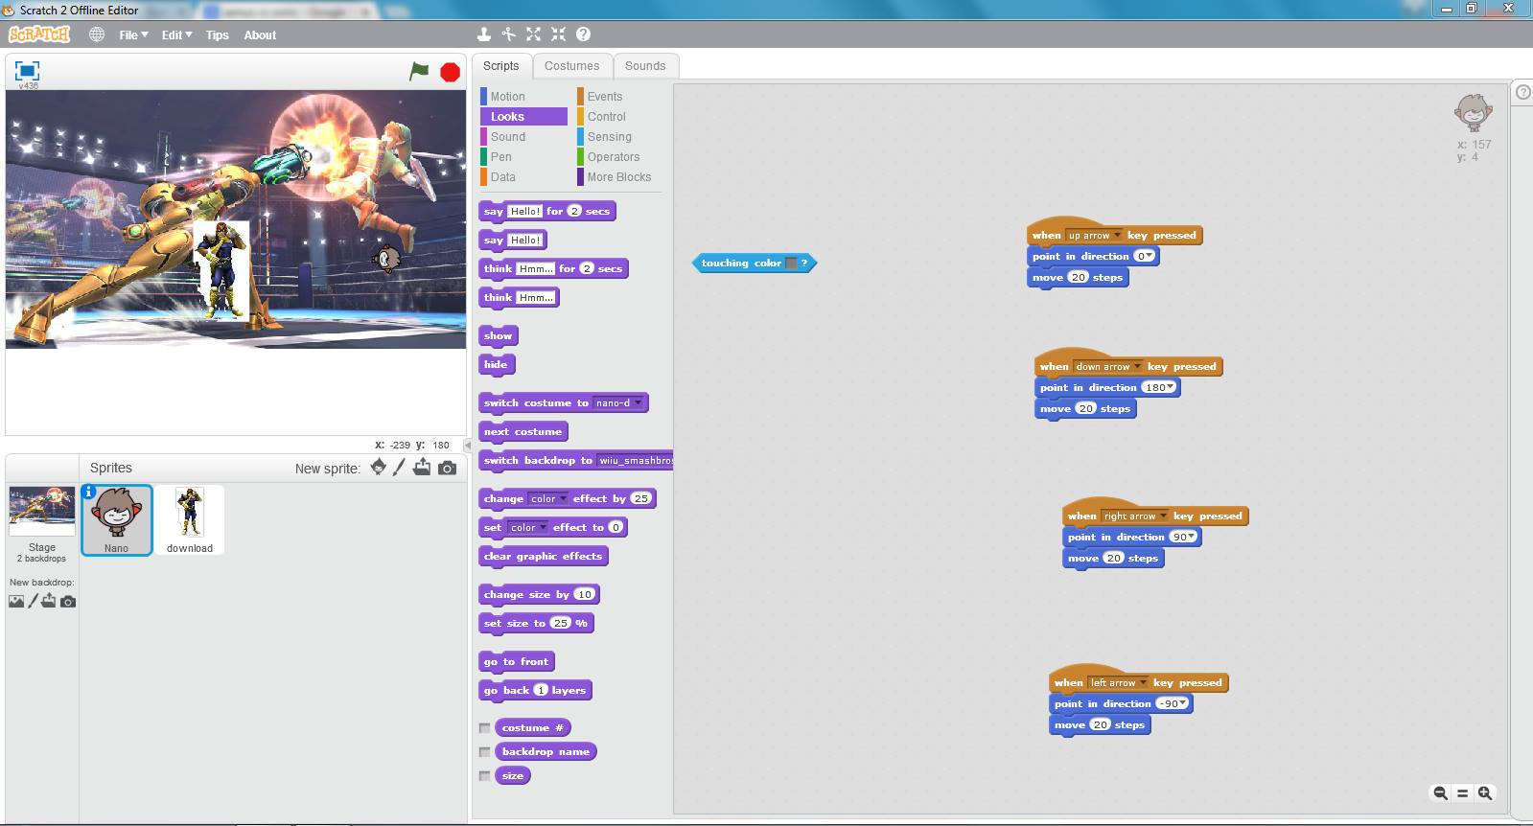
Task: Select the Grow sprite tool
Action: tap(533, 34)
